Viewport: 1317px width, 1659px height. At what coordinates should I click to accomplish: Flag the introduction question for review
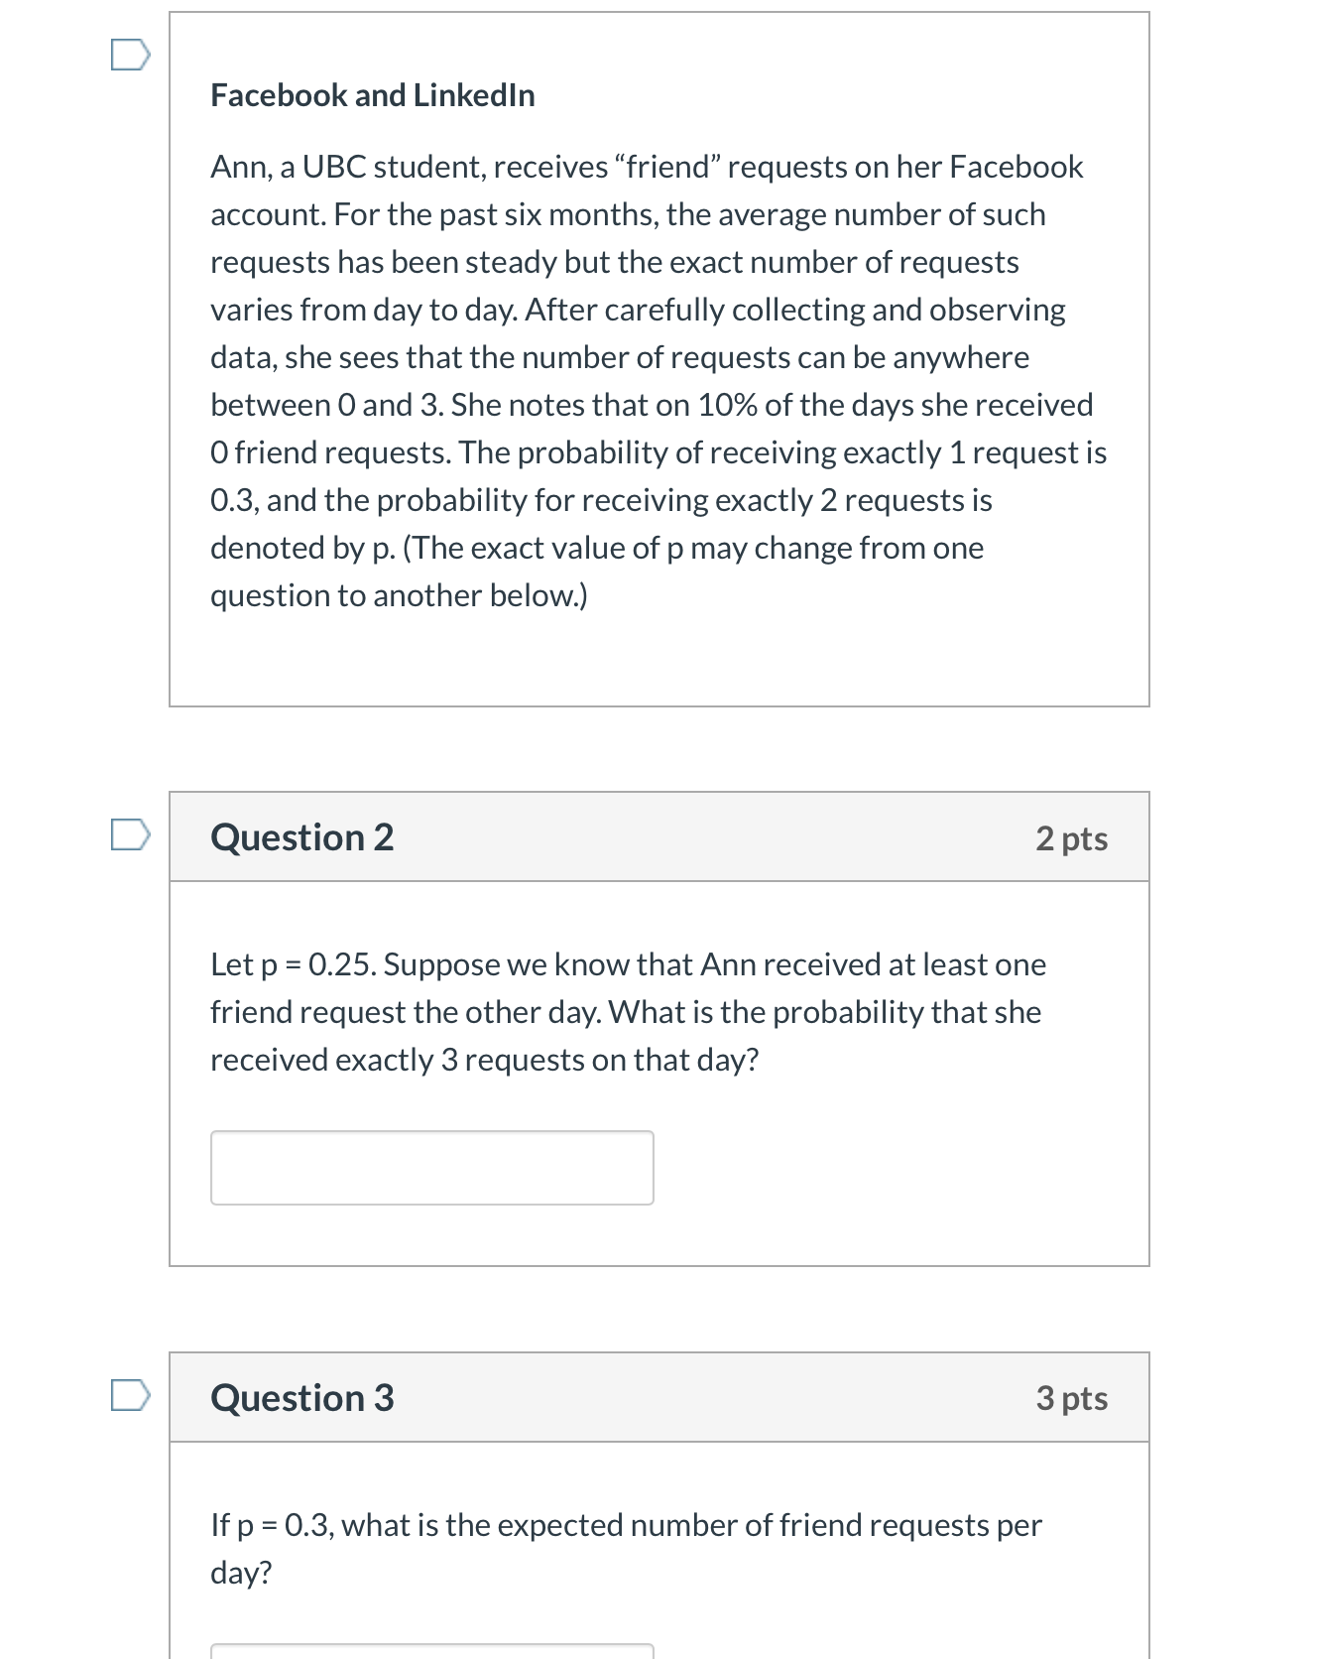pos(132,57)
